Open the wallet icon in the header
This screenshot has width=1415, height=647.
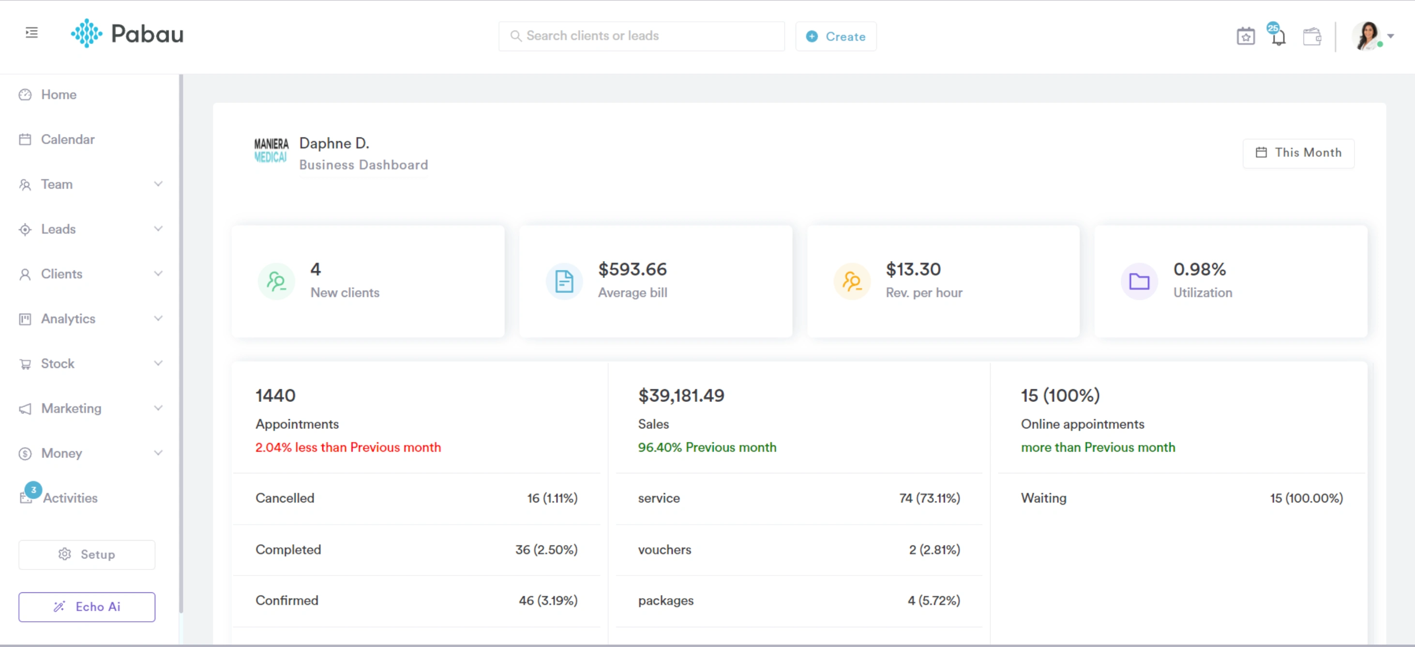1312,37
